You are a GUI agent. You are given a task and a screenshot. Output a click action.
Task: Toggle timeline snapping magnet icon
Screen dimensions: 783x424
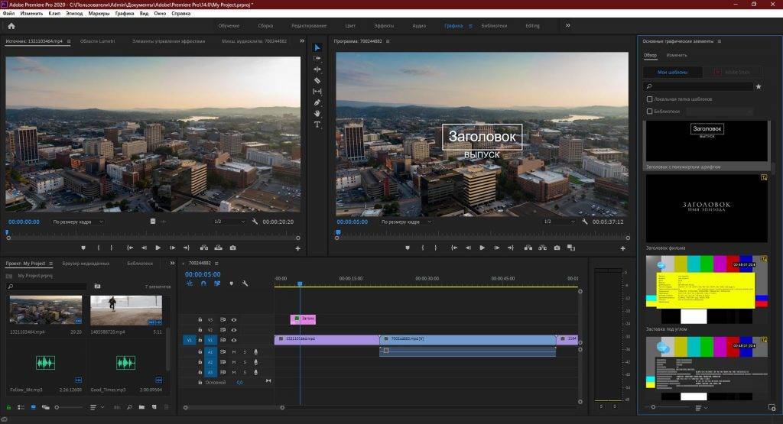(x=203, y=283)
